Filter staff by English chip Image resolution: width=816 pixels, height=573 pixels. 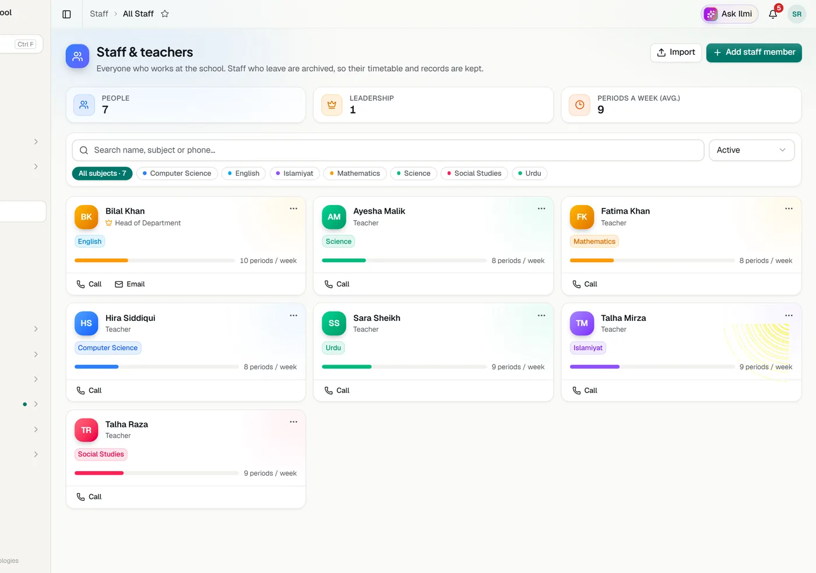pyautogui.click(x=244, y=174)
